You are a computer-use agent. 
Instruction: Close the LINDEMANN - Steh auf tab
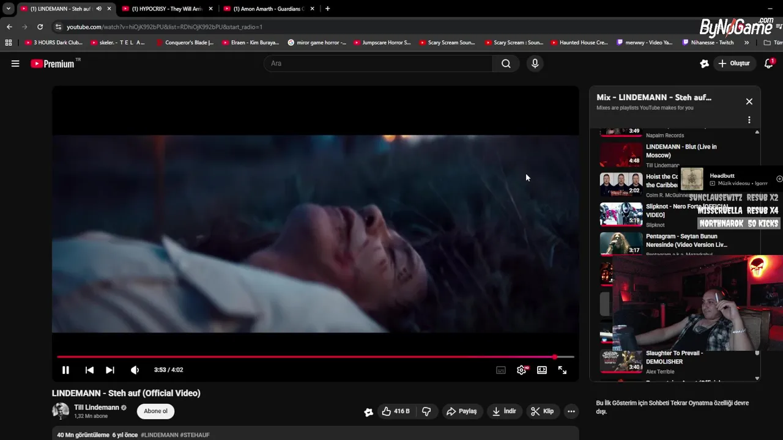pyautogui.click(x=109, y=9)
